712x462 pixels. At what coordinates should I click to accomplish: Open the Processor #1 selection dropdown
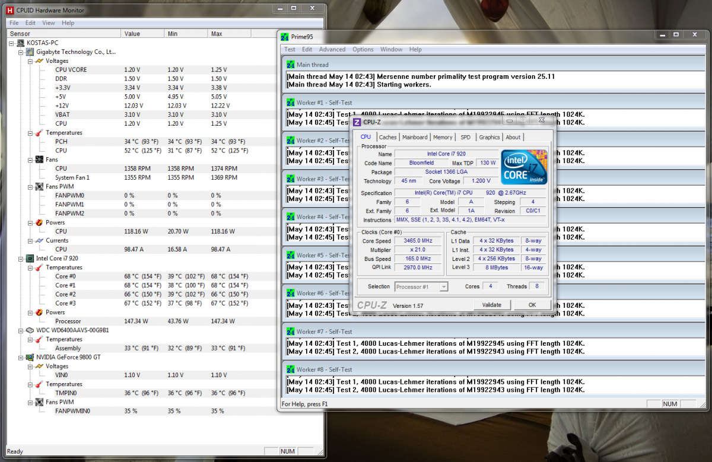[421, 286]
